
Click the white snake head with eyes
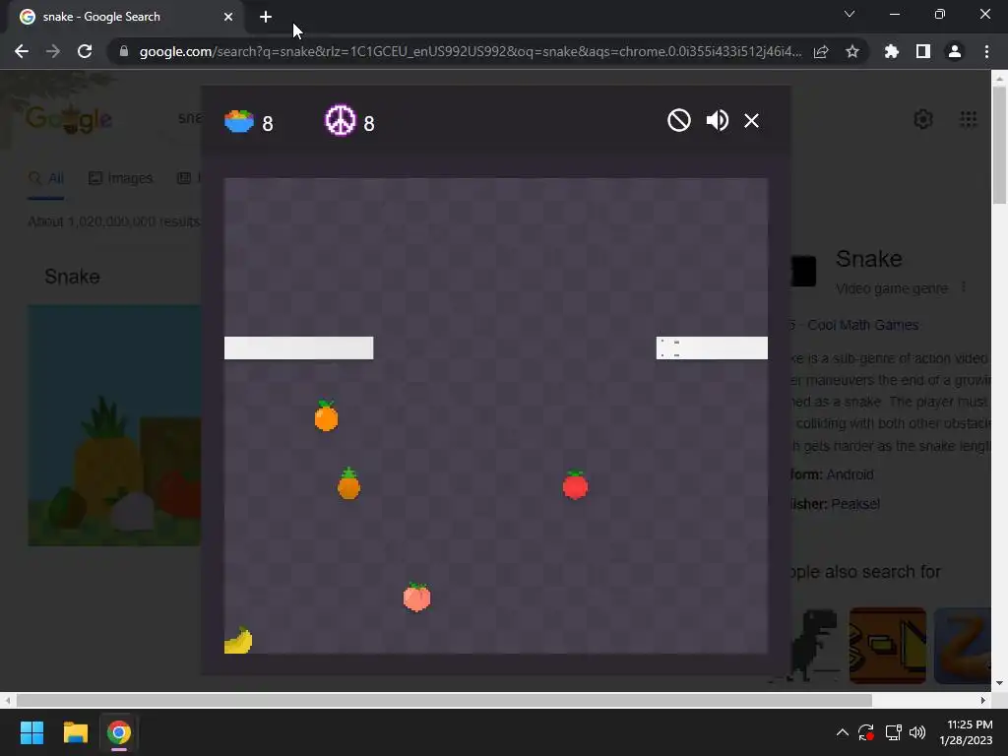tap(712, 347)
